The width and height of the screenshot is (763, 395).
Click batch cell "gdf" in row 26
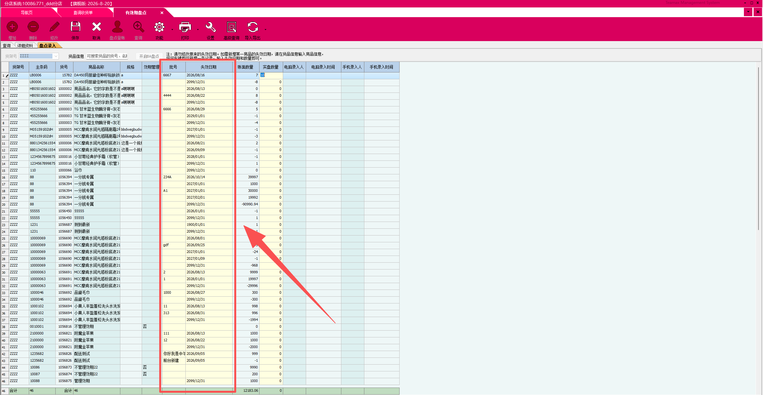tap(173, 245)
